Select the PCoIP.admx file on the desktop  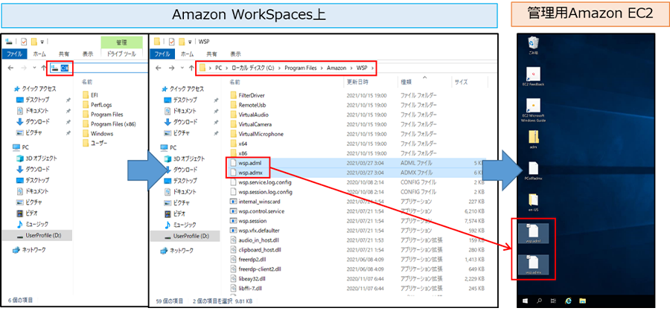pyautogui.click(x=533, y=171)
